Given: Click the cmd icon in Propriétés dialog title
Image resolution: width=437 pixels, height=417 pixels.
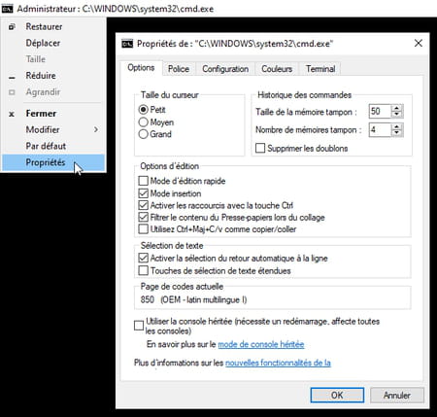Looking at the screenshot, I should coord(127,44).
